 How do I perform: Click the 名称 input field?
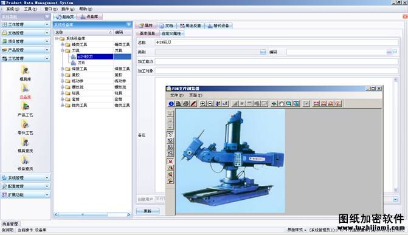click(277, 43)
